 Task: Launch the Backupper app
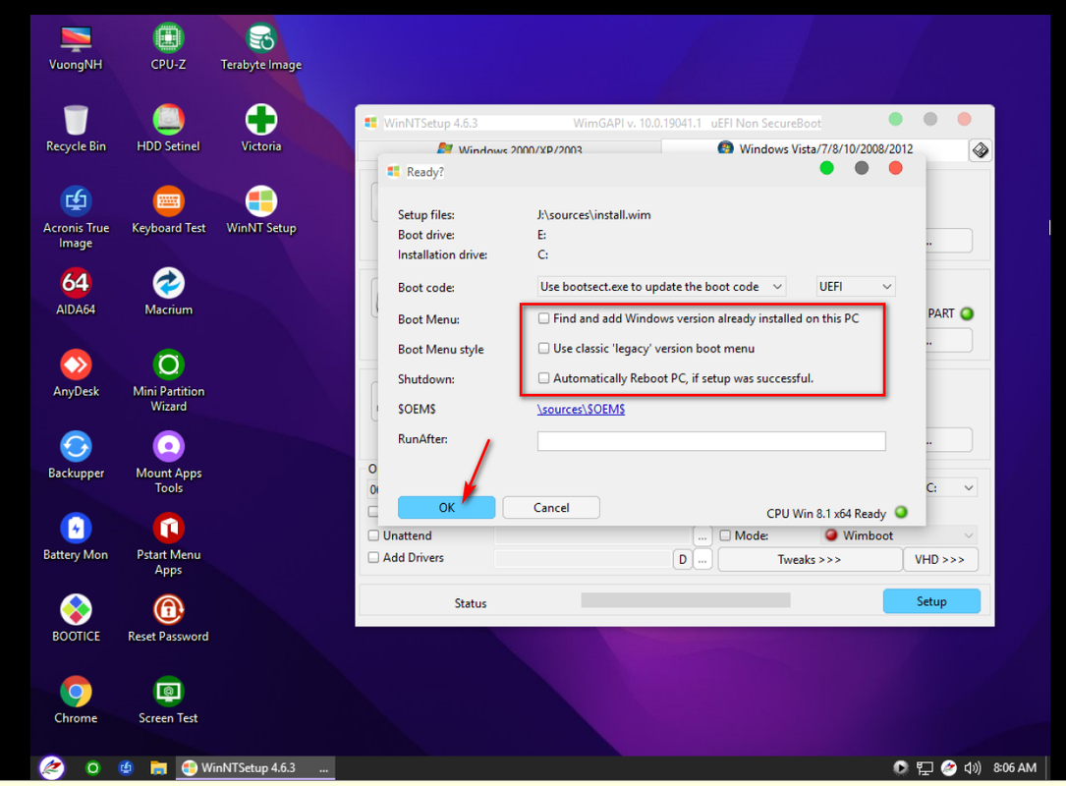point(76,455)
